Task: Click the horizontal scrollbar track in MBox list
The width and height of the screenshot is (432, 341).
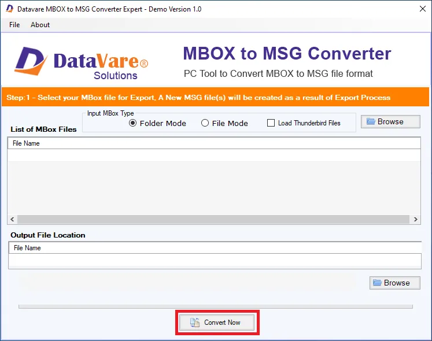Action: click(x=213, y=220)
